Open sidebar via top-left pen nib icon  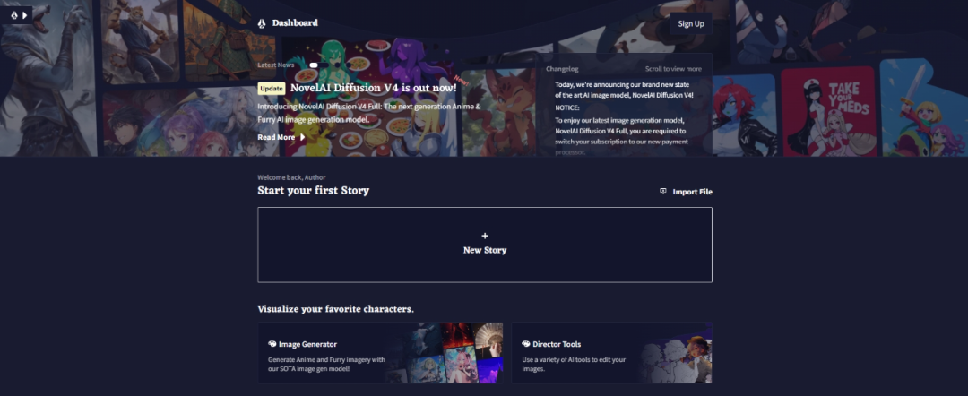(x=14, y=15)
